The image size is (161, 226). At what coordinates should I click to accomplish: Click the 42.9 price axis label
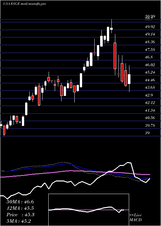tap(149, 95)
